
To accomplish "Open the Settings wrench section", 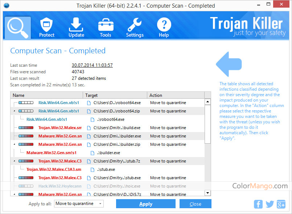I will (135, 27).
